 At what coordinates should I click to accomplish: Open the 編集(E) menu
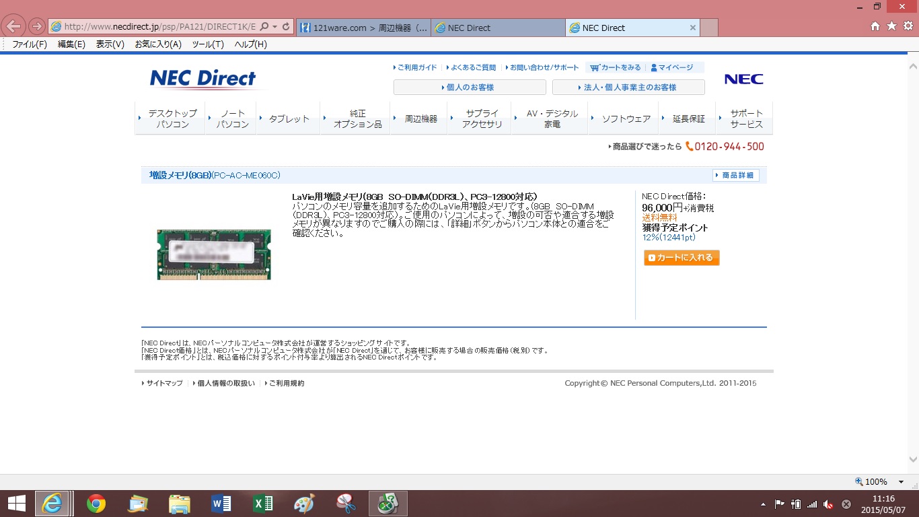click(71, 44)
